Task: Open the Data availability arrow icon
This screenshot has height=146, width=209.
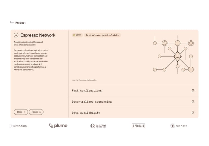Action: coord(193,113)
